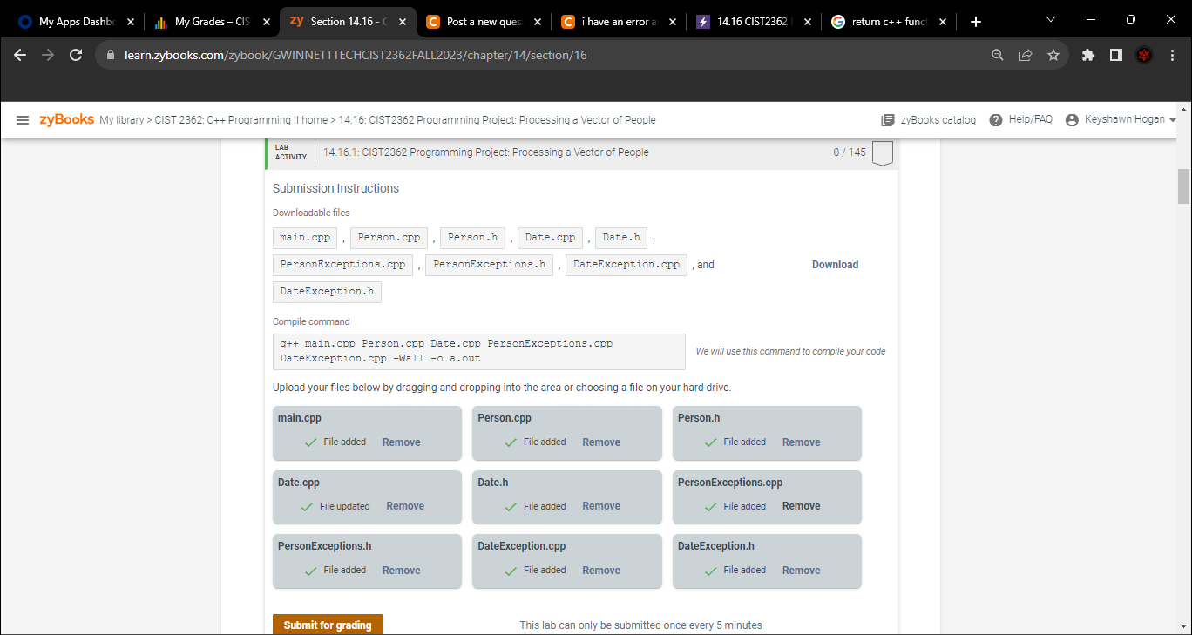
Task: Click the Extensions puzzle piece icon
Action: 1087,54
